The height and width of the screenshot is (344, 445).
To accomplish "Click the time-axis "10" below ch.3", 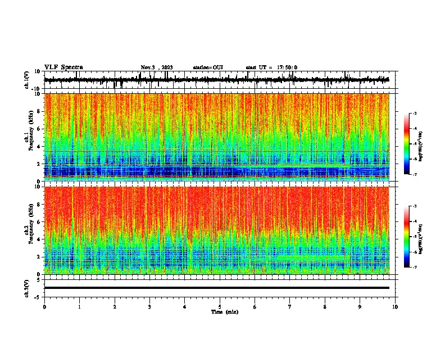I will pyautogui.click(x=395, y=307).
